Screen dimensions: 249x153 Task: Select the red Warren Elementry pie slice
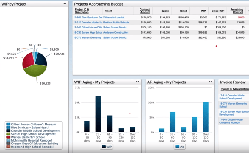28,61
